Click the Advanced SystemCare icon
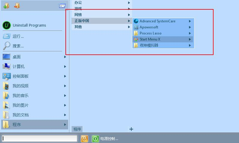Screen dimensions: 239x143 [x=136, y=21]
